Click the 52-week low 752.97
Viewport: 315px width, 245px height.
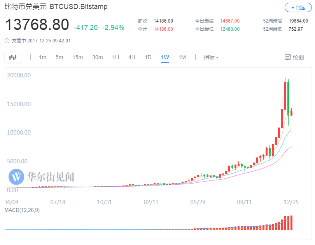(x=296, y=29)
